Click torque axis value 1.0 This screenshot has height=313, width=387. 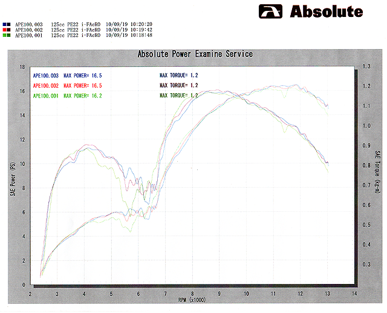click(x=366, y=126)
